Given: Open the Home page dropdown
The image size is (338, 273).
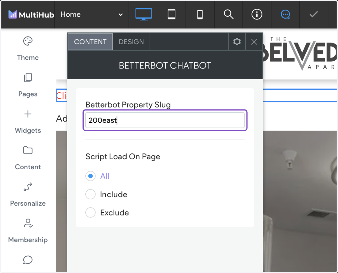Looking at the screenshot, I should coord(92,15).
